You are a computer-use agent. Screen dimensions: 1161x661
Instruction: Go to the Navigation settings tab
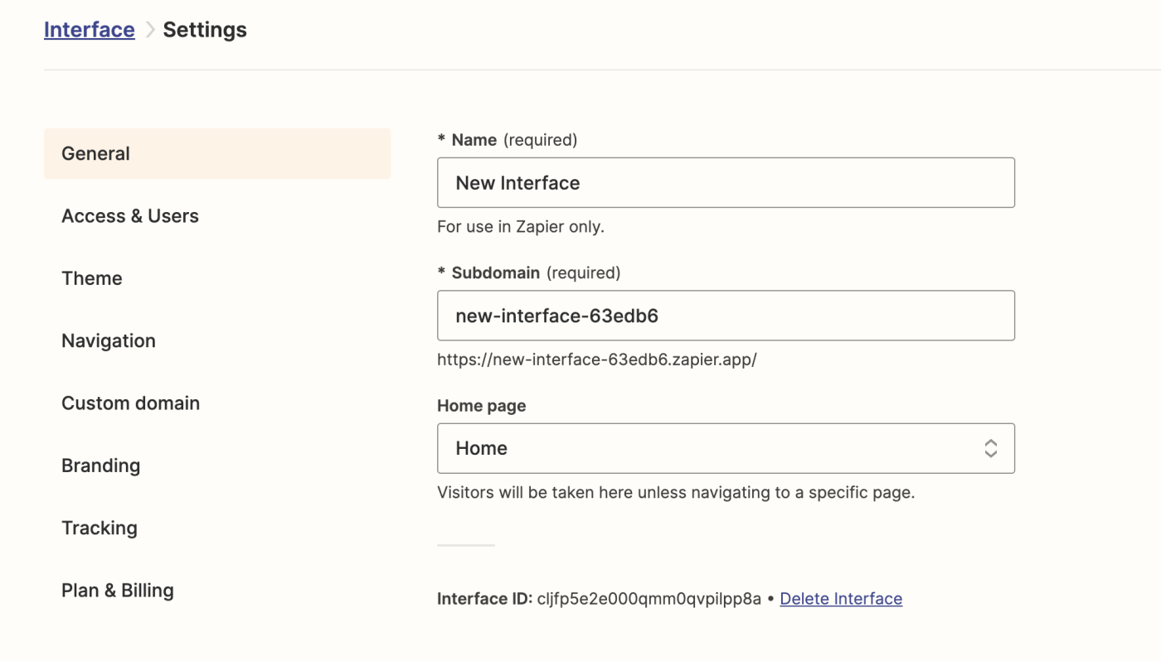pos(109,340)
